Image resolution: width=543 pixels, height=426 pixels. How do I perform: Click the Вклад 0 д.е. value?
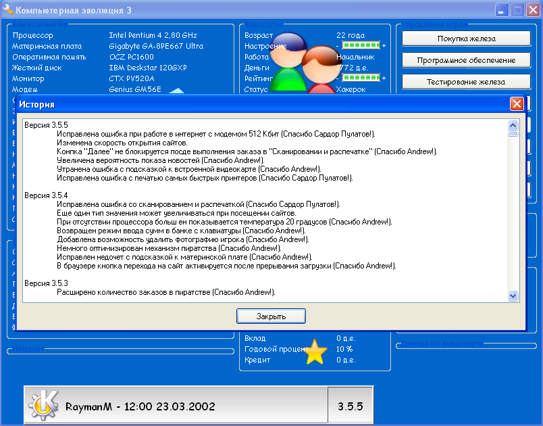(x=346, y=338)
